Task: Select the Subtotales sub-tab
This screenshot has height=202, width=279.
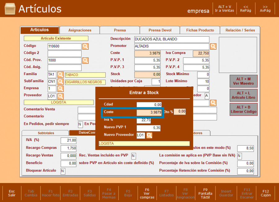Action: click(46, 133)
